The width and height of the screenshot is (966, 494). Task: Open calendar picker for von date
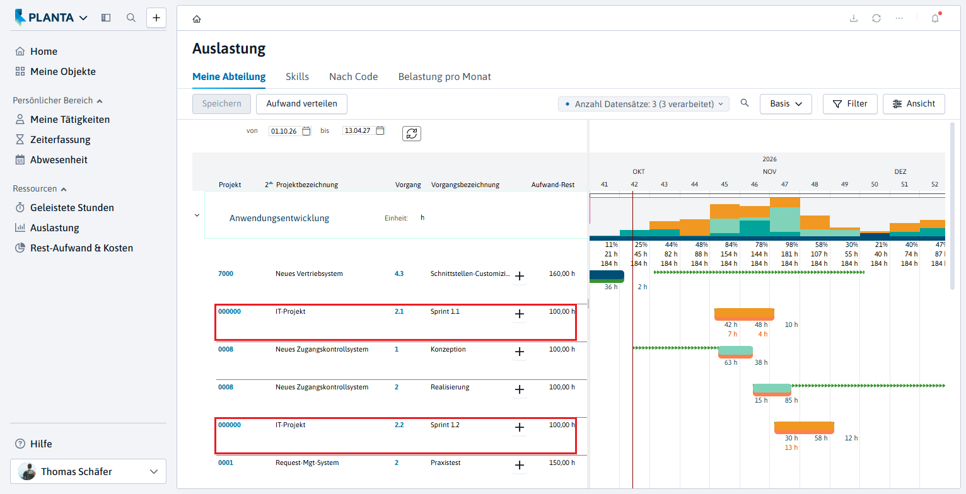[306, 131]
